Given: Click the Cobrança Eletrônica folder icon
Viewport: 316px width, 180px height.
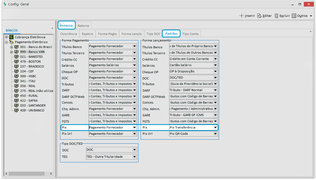Looking at the screenshot, I should tap(11, 37).
